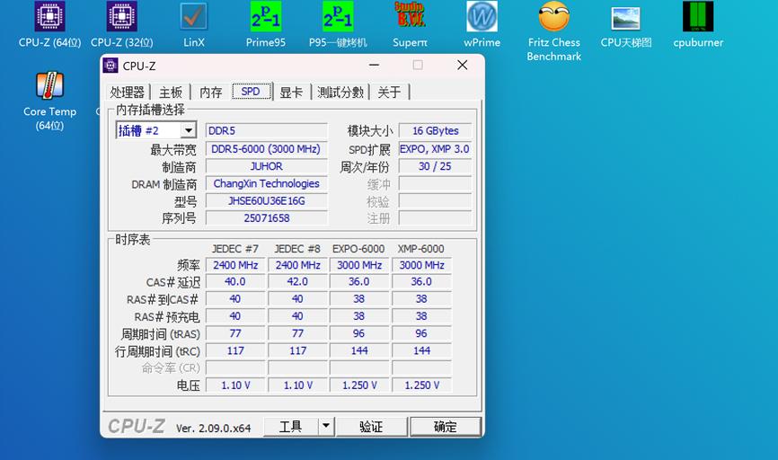
Task: Expand the 插槽 #2 slot dropdown
Action: coord(188,130)
